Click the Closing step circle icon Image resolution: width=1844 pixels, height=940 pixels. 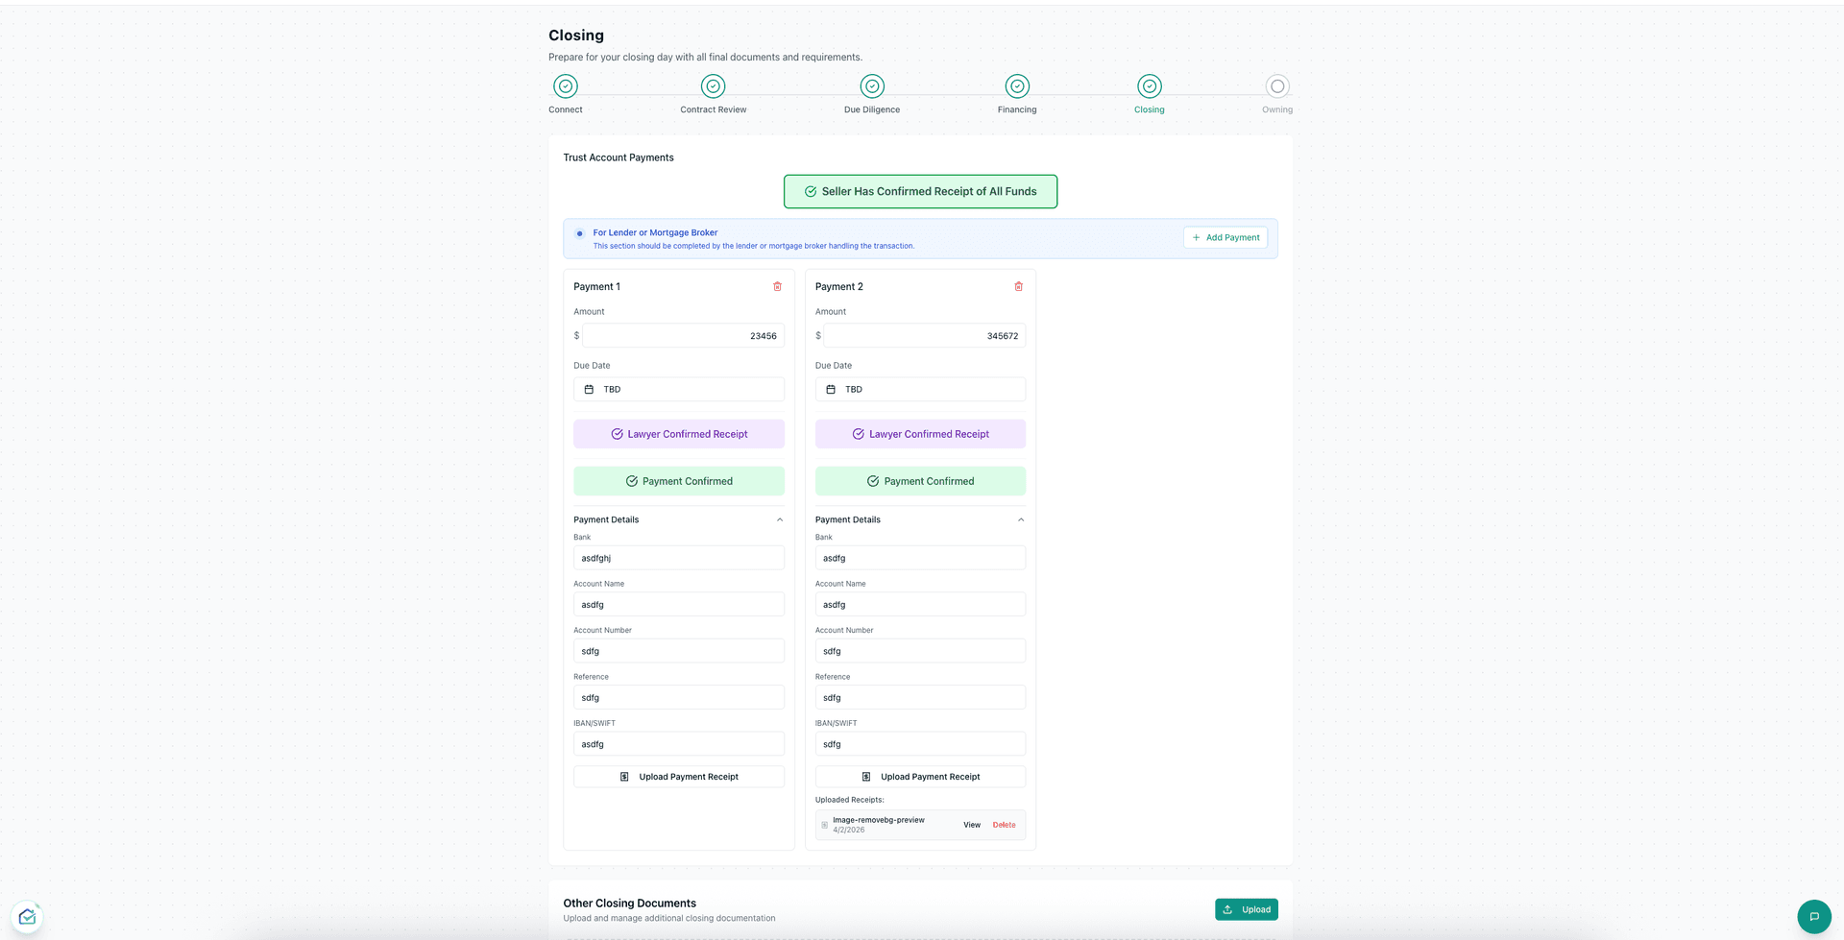(x=1150, y=86)
